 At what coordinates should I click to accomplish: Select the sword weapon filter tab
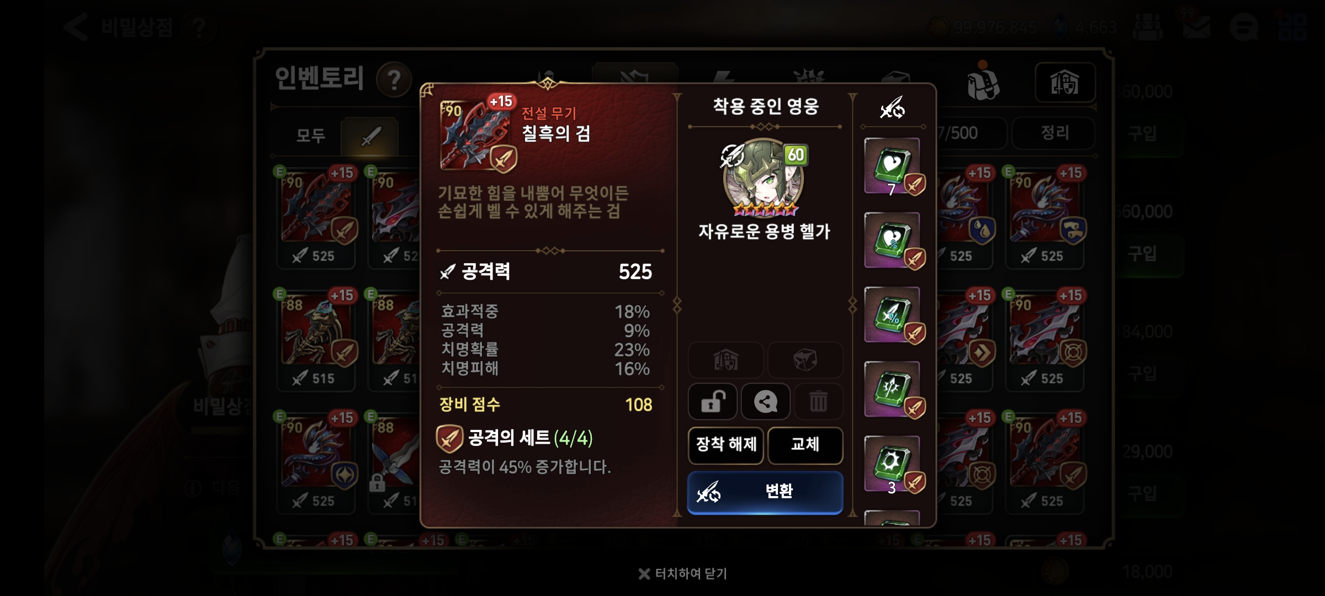pyautogui.click(x=370, y=136)
